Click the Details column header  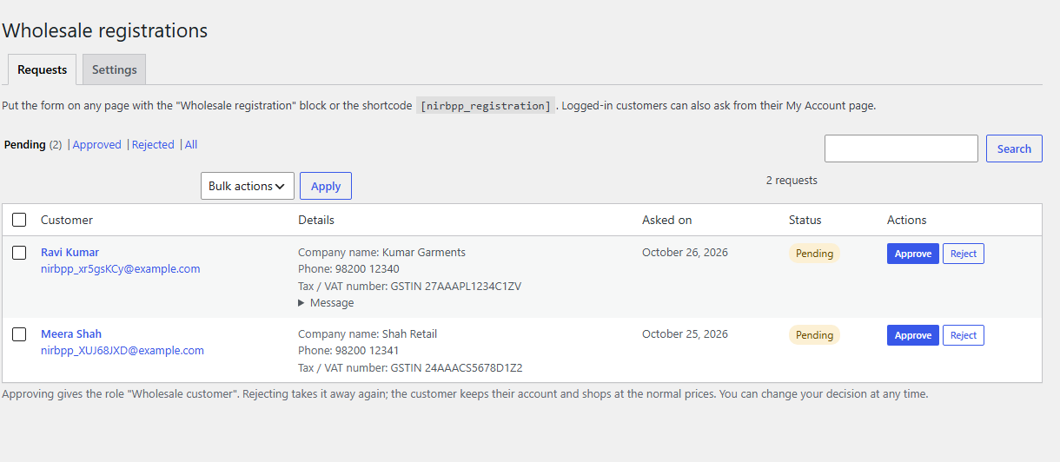point(316,220)
